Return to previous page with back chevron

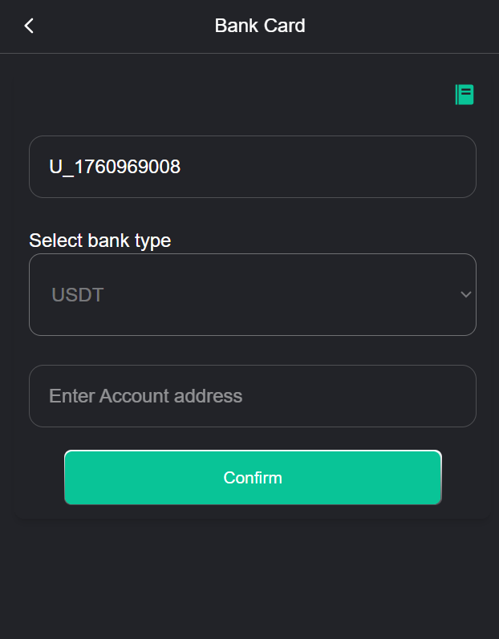29,26
